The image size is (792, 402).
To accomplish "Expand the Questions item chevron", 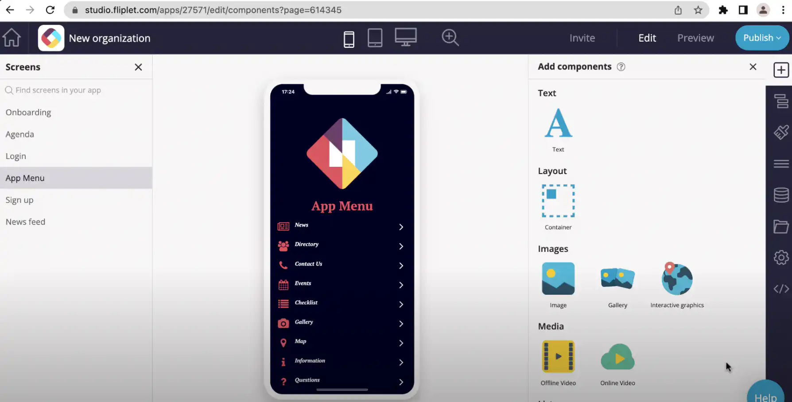I will coord(401,382).
